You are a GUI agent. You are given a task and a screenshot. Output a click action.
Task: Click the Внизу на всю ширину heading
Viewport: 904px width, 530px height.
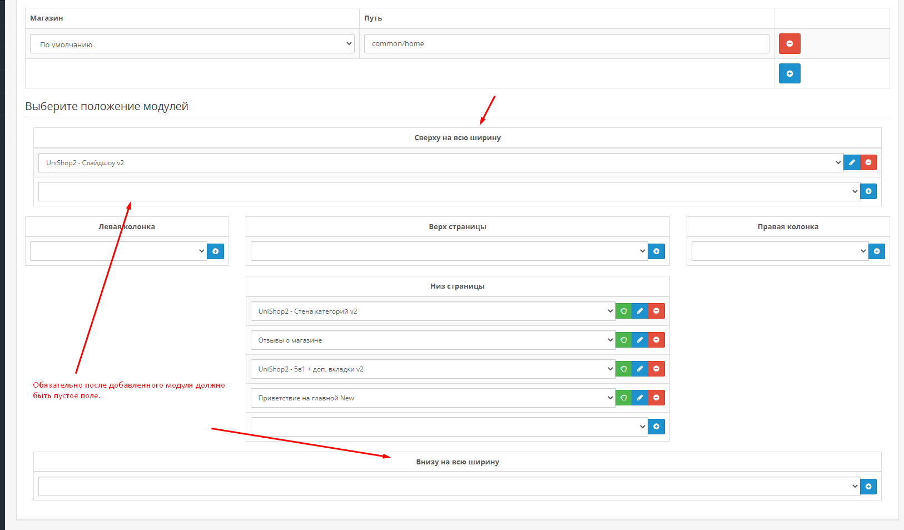pos(458,462)
